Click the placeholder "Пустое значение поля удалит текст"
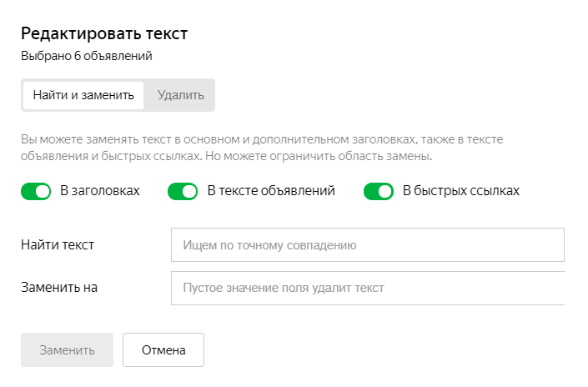 (x=283, y=288)
